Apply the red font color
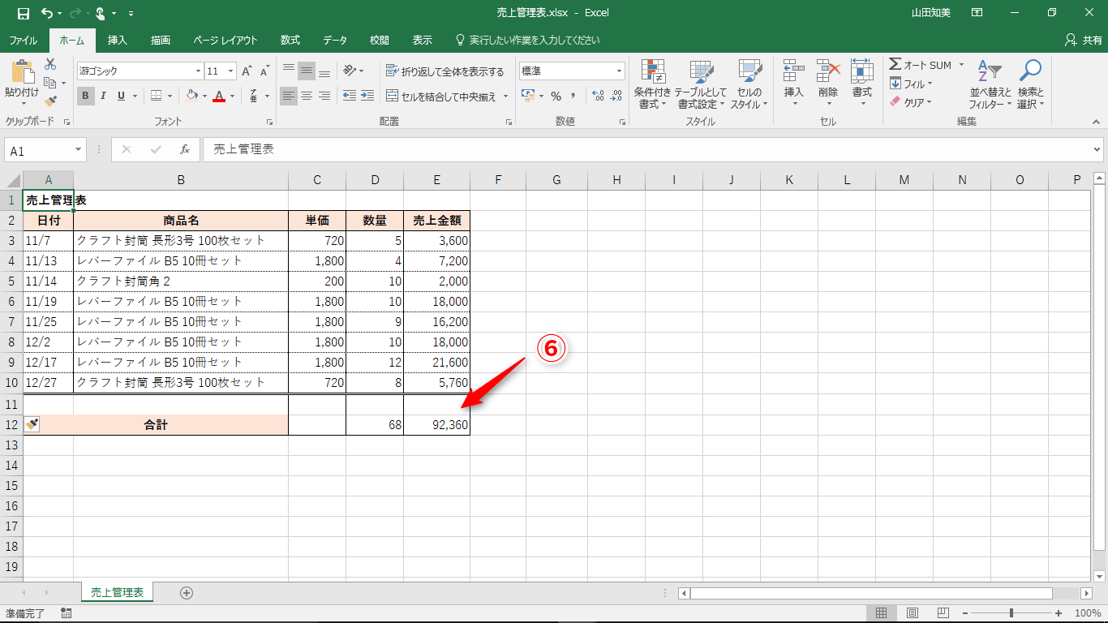Viewport: 1108px width, 623px height. tap(219, 96)
